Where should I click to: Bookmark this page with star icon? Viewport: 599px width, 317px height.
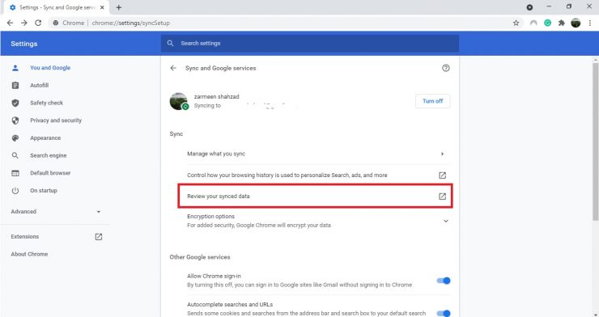[x=516, y=23]
